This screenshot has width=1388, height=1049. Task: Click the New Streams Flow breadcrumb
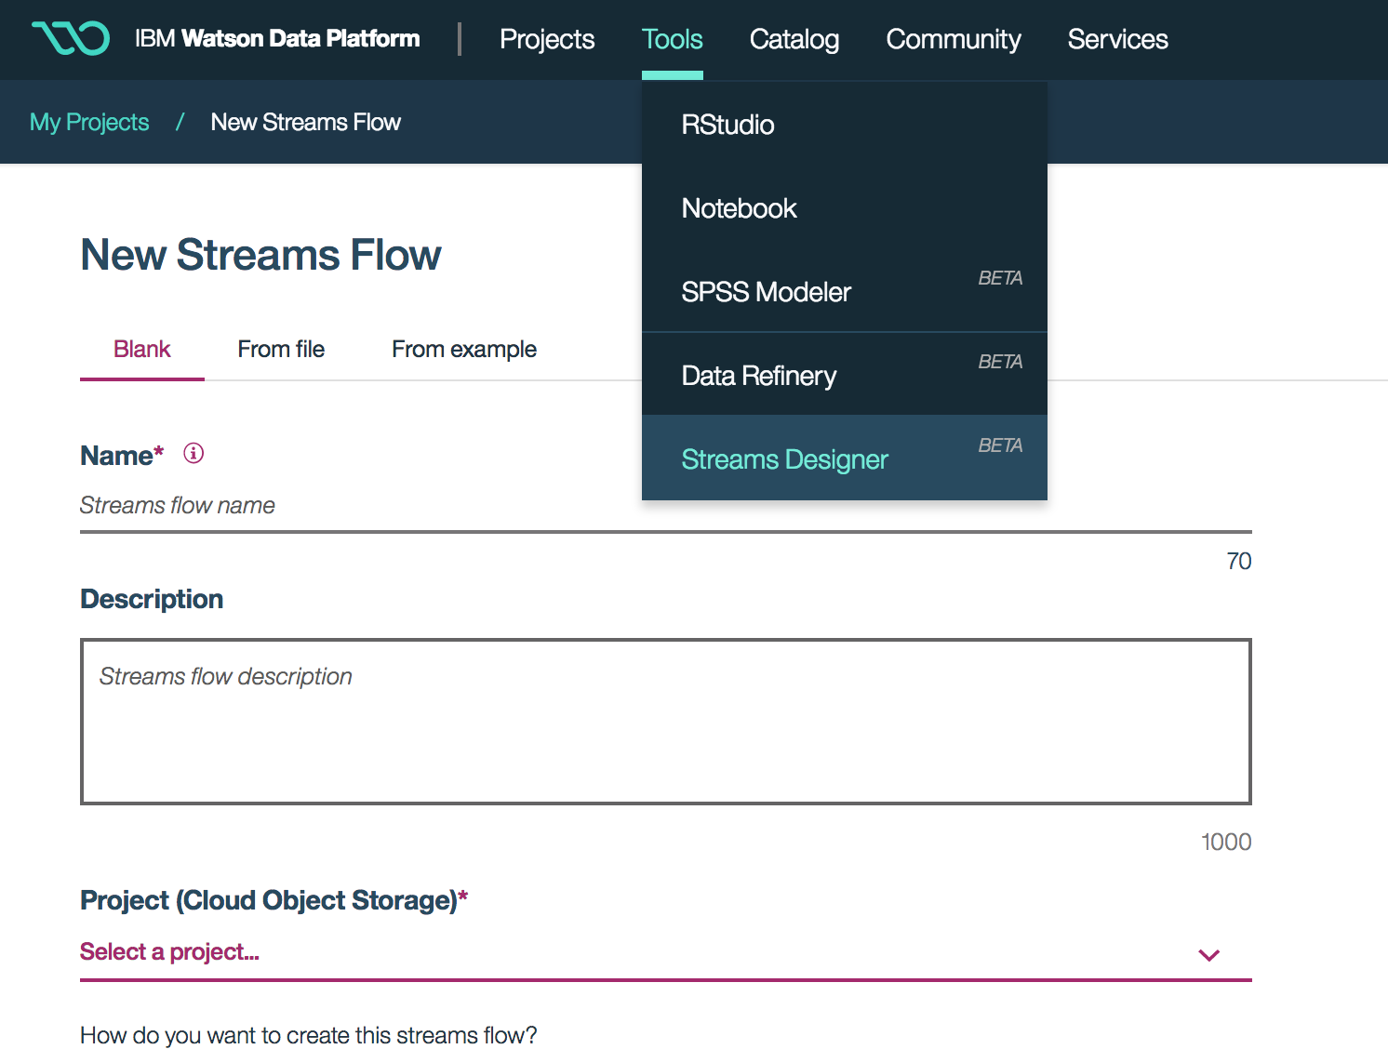pyautogui.click(x=305, y=121)
